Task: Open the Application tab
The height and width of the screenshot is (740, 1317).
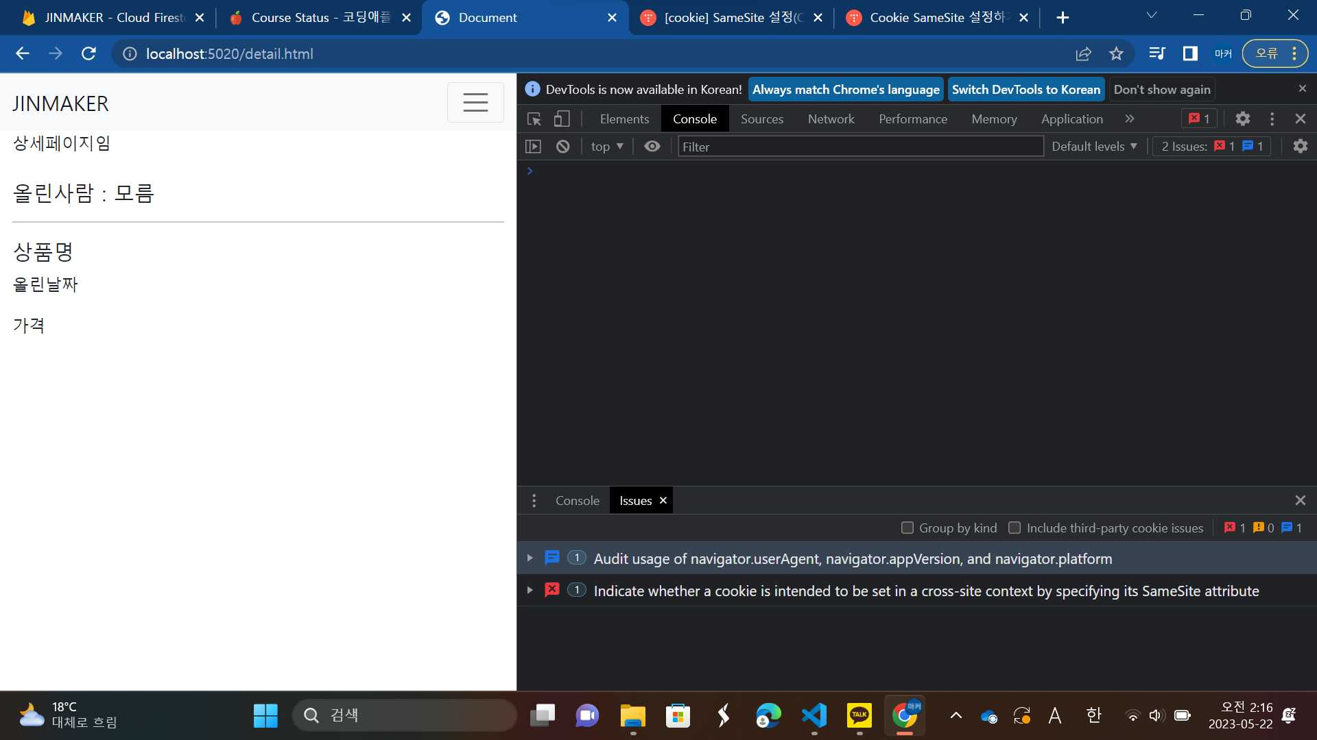Action: pos(1071,119)
